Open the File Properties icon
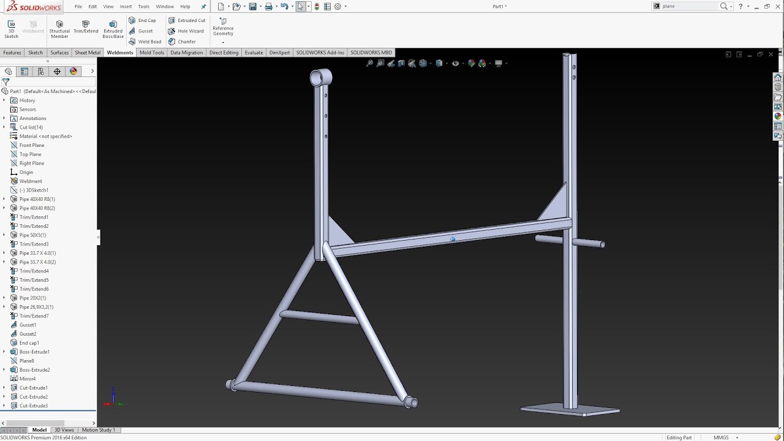The image size is (784, 441). tap(328, 6)
